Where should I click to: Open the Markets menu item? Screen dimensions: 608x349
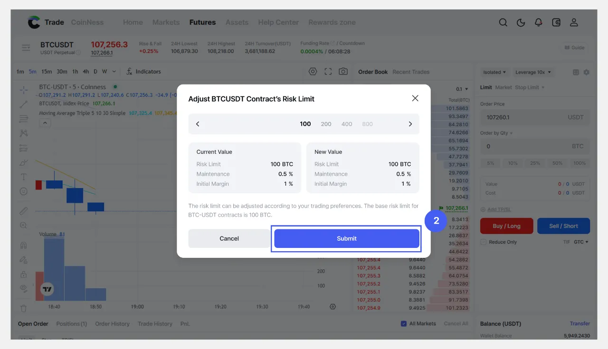(166, 22)
